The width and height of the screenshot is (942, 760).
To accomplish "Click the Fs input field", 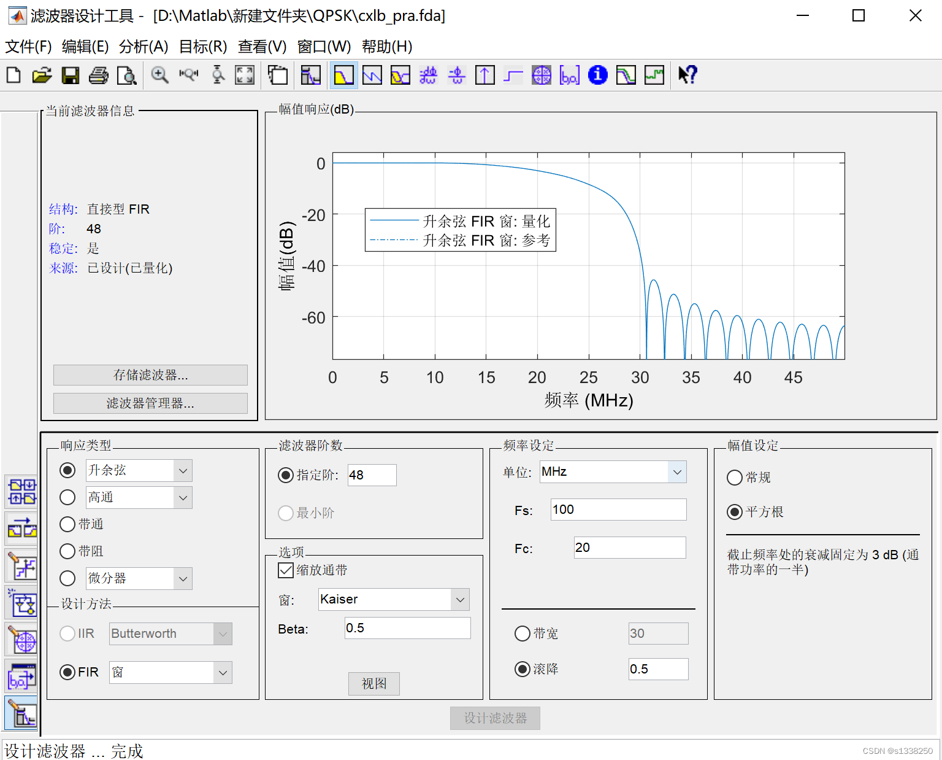I will (619, 510).
